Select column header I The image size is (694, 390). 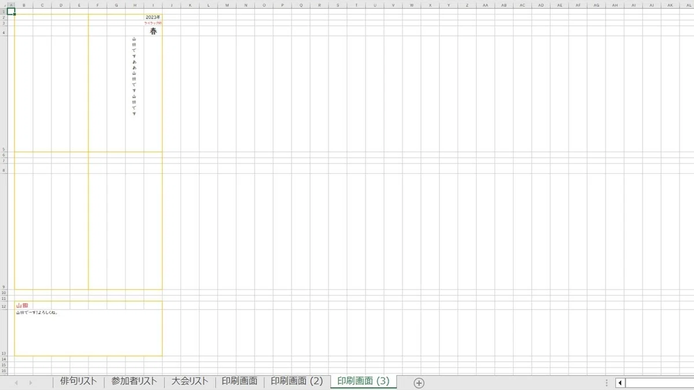(153, 5)
